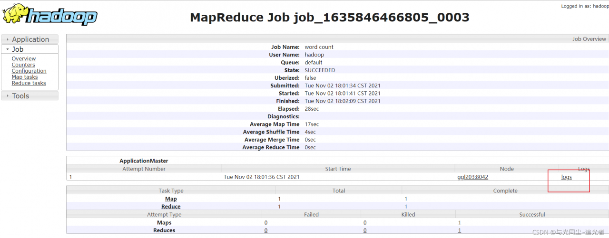Select the Started time value 18:01:41

(343, 94)
